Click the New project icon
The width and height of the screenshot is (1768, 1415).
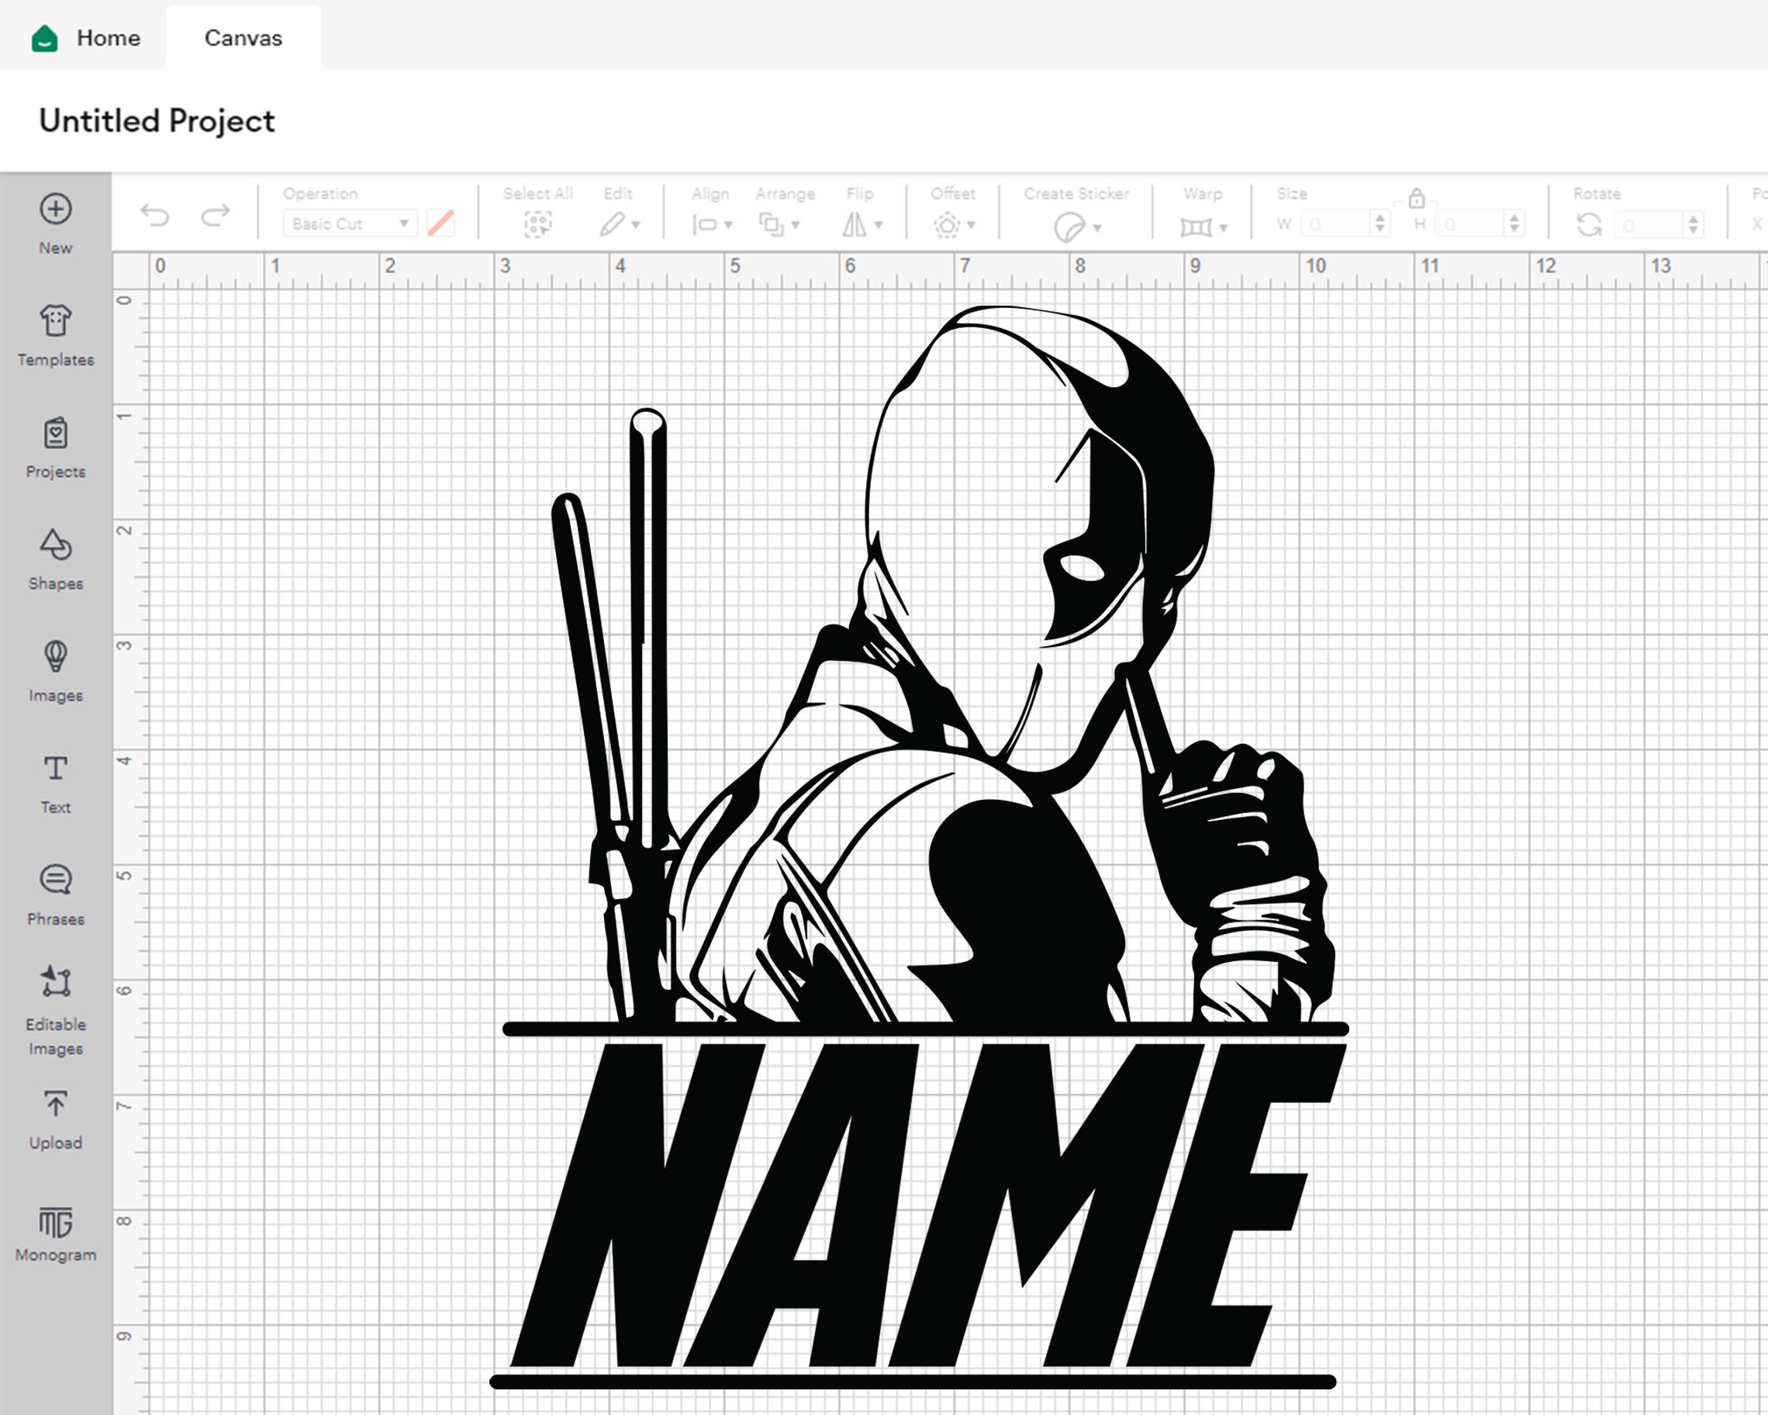pyautogui.click(x=55, y=210)
